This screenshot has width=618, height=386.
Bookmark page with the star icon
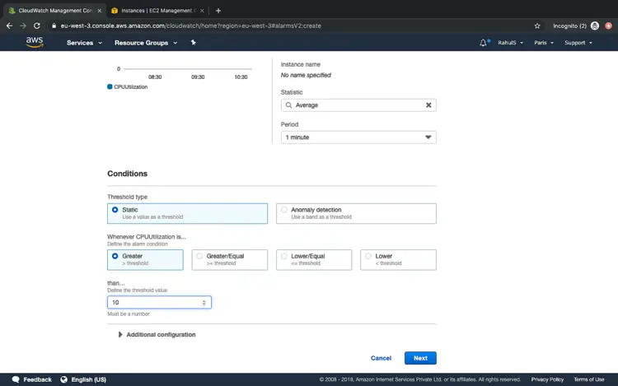[x=537, y=26]
